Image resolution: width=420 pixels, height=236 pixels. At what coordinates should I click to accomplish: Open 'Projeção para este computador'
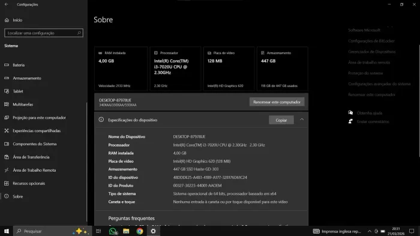pos(39,118)
